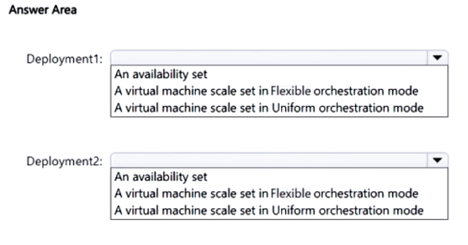Click the Deployment1 label

[x=65, y=59]
